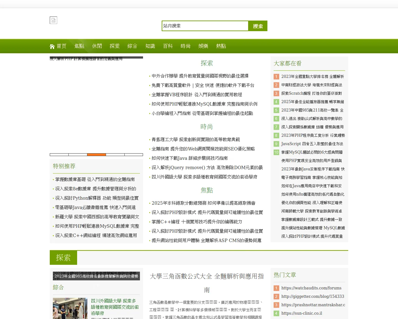This screenshot has width=398, height=319.
Task: Open article "使用PHP實現安全高效的用戶登錄"
Action: pos(312,161)
